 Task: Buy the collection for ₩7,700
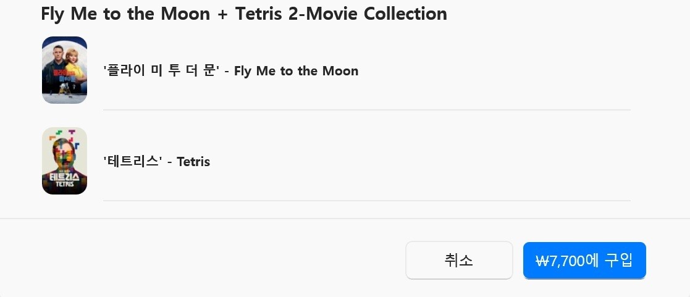pyautogui.click(x=584, y=260)
